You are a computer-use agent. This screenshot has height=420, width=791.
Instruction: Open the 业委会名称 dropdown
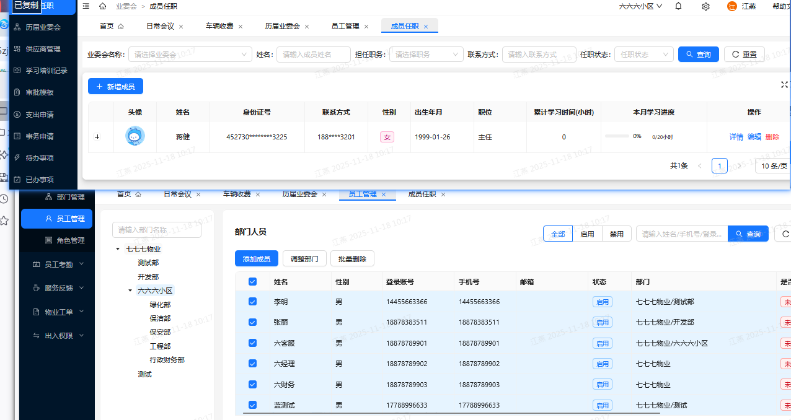(x=190, y=55)
